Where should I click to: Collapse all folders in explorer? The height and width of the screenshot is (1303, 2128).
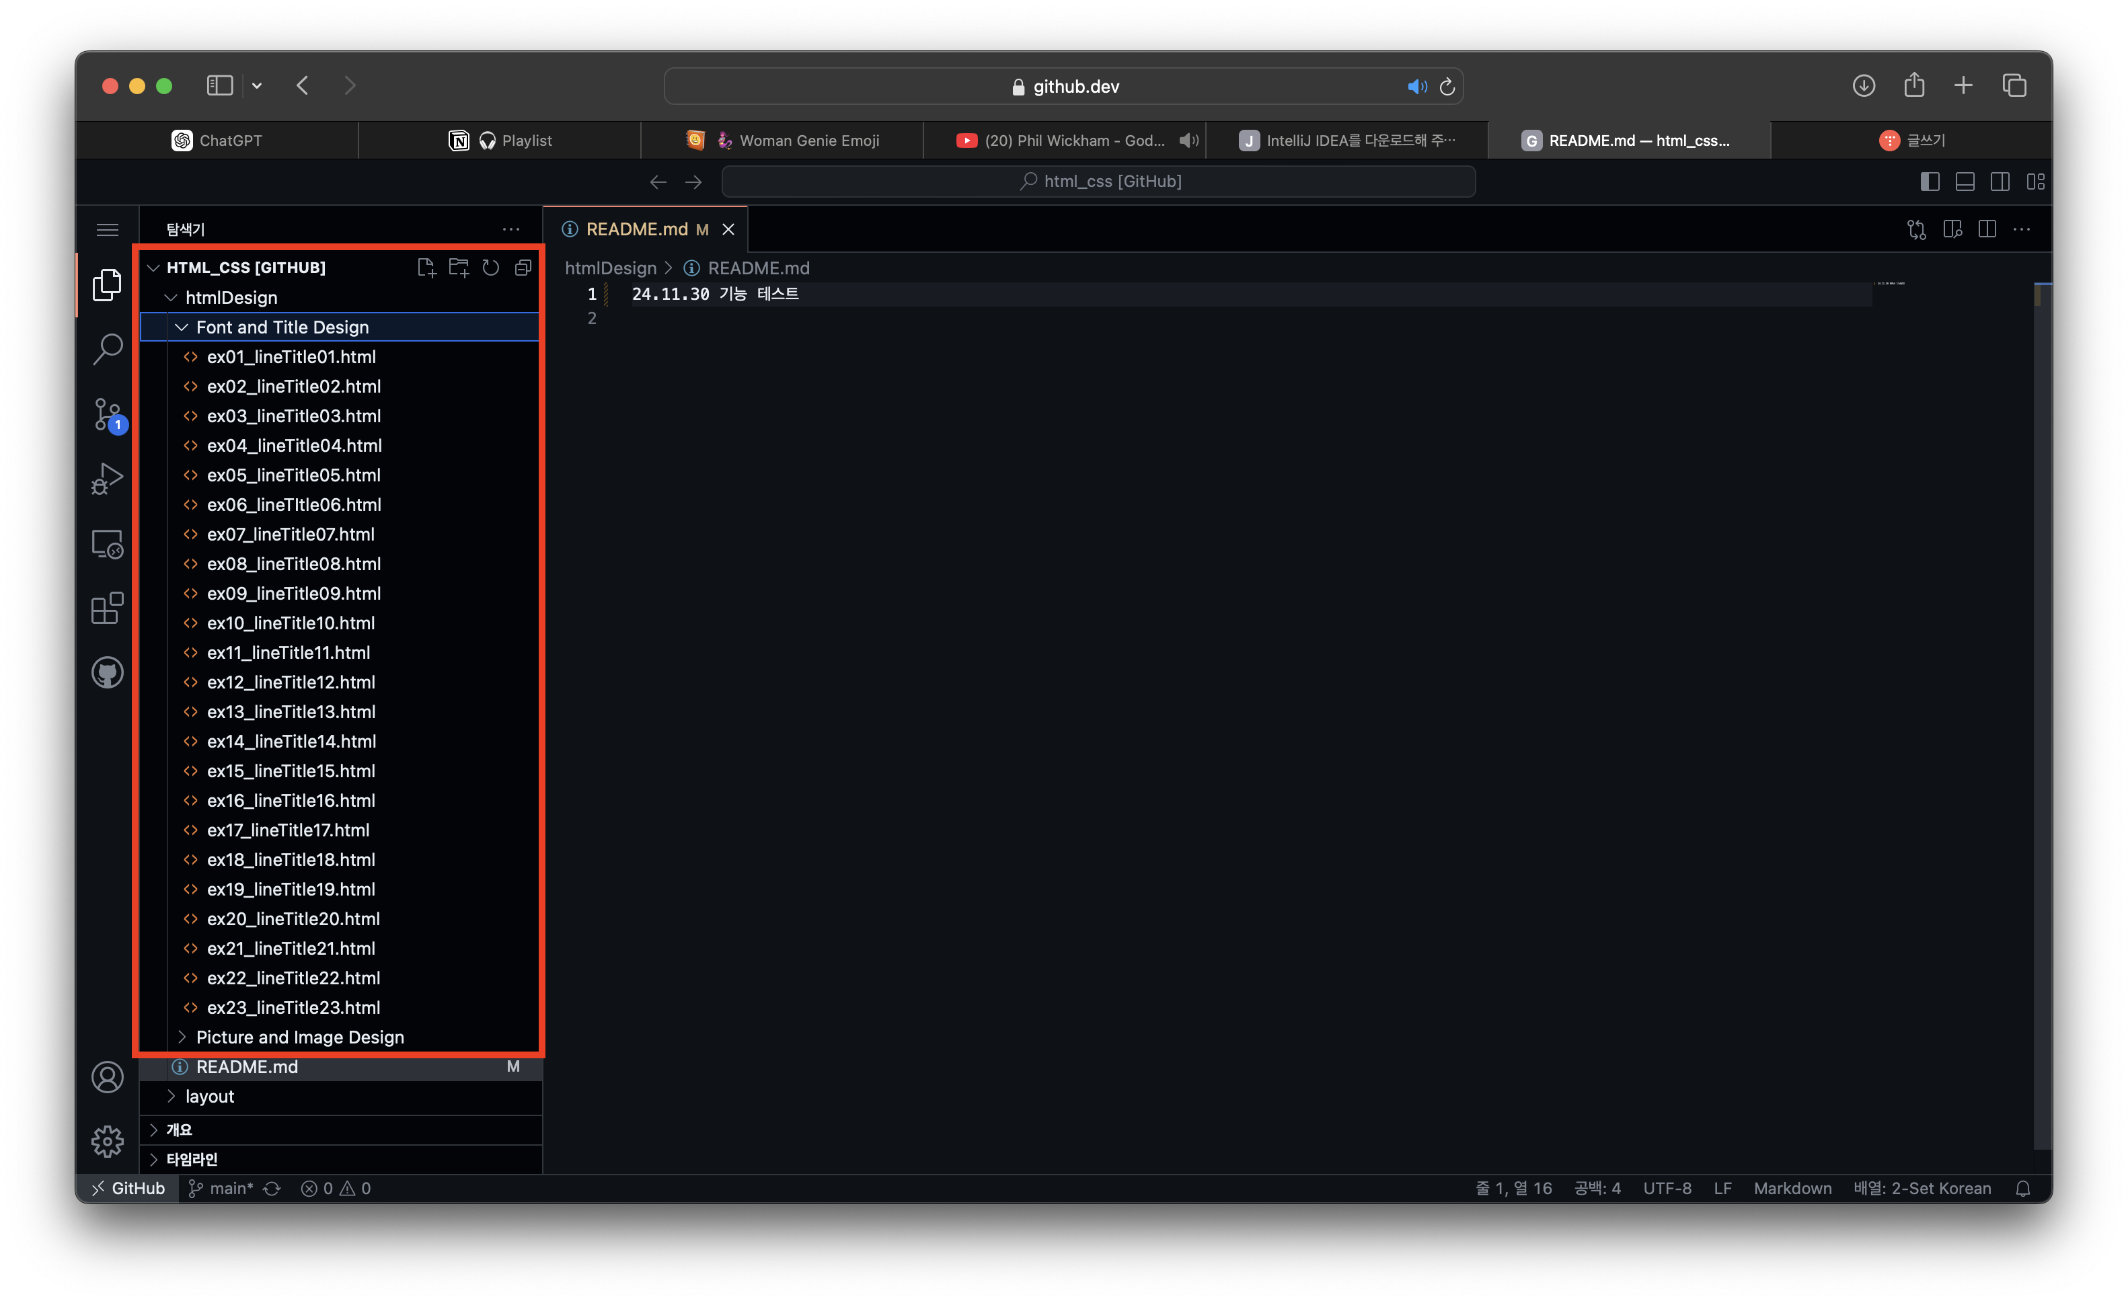[x=523, y=268]
